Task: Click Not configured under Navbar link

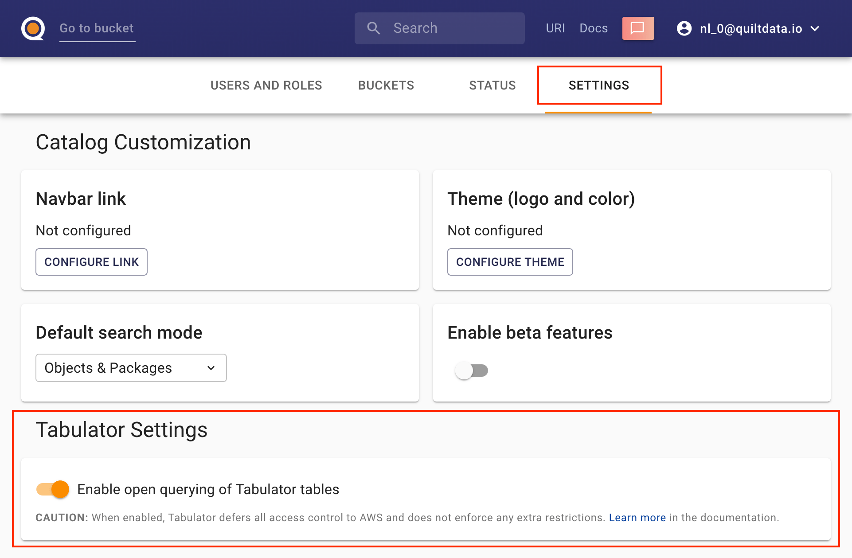Action: (83, 230)
